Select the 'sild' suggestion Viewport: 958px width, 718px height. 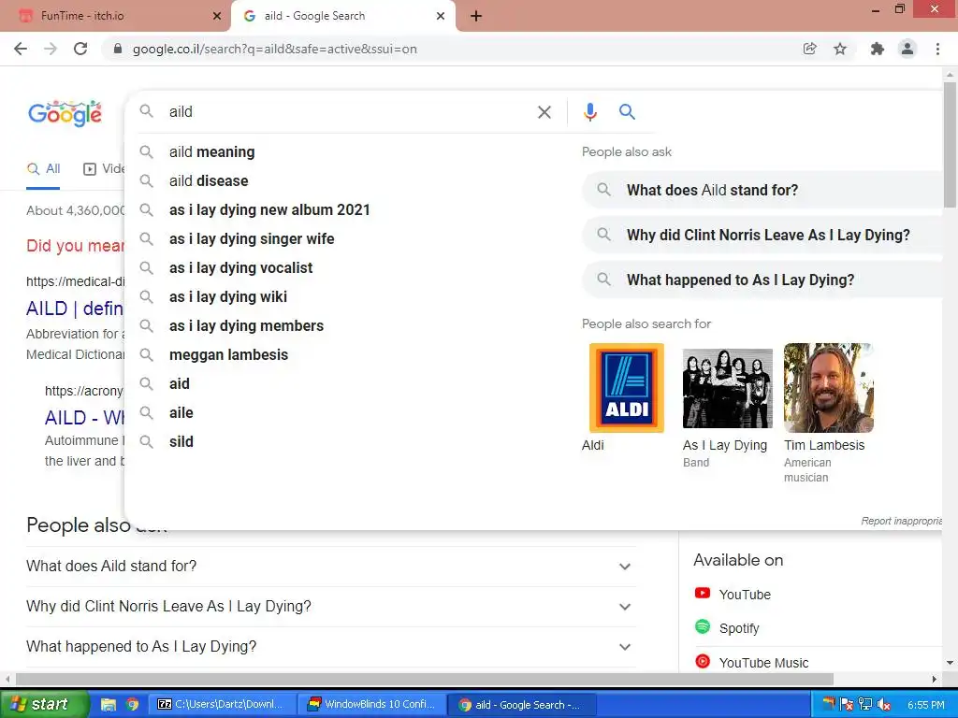pos(348,442)
